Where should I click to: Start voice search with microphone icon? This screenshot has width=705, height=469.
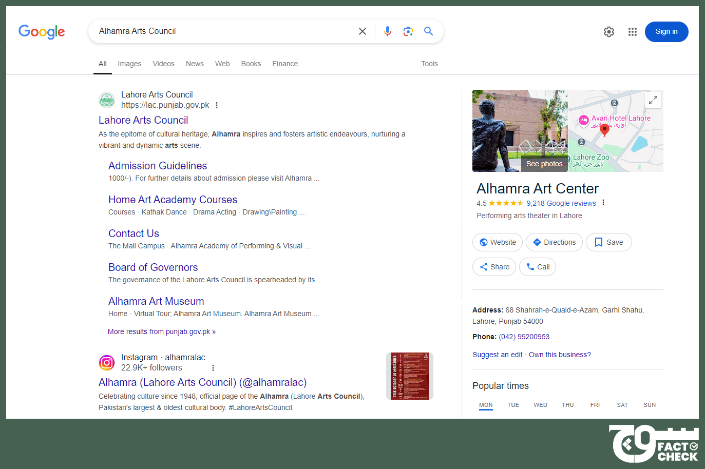(388, 31)
